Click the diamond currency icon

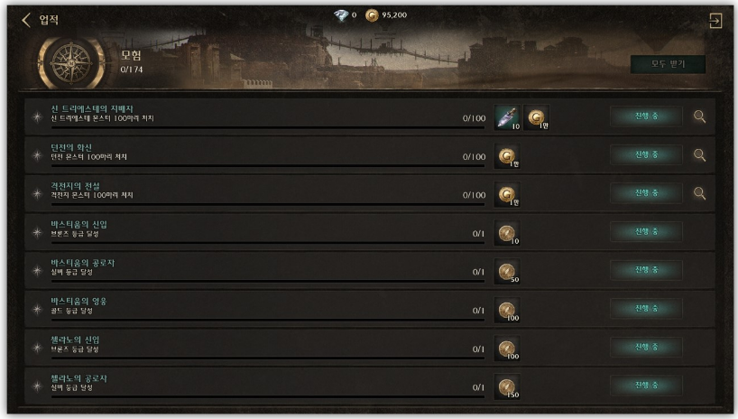point(341,15)
